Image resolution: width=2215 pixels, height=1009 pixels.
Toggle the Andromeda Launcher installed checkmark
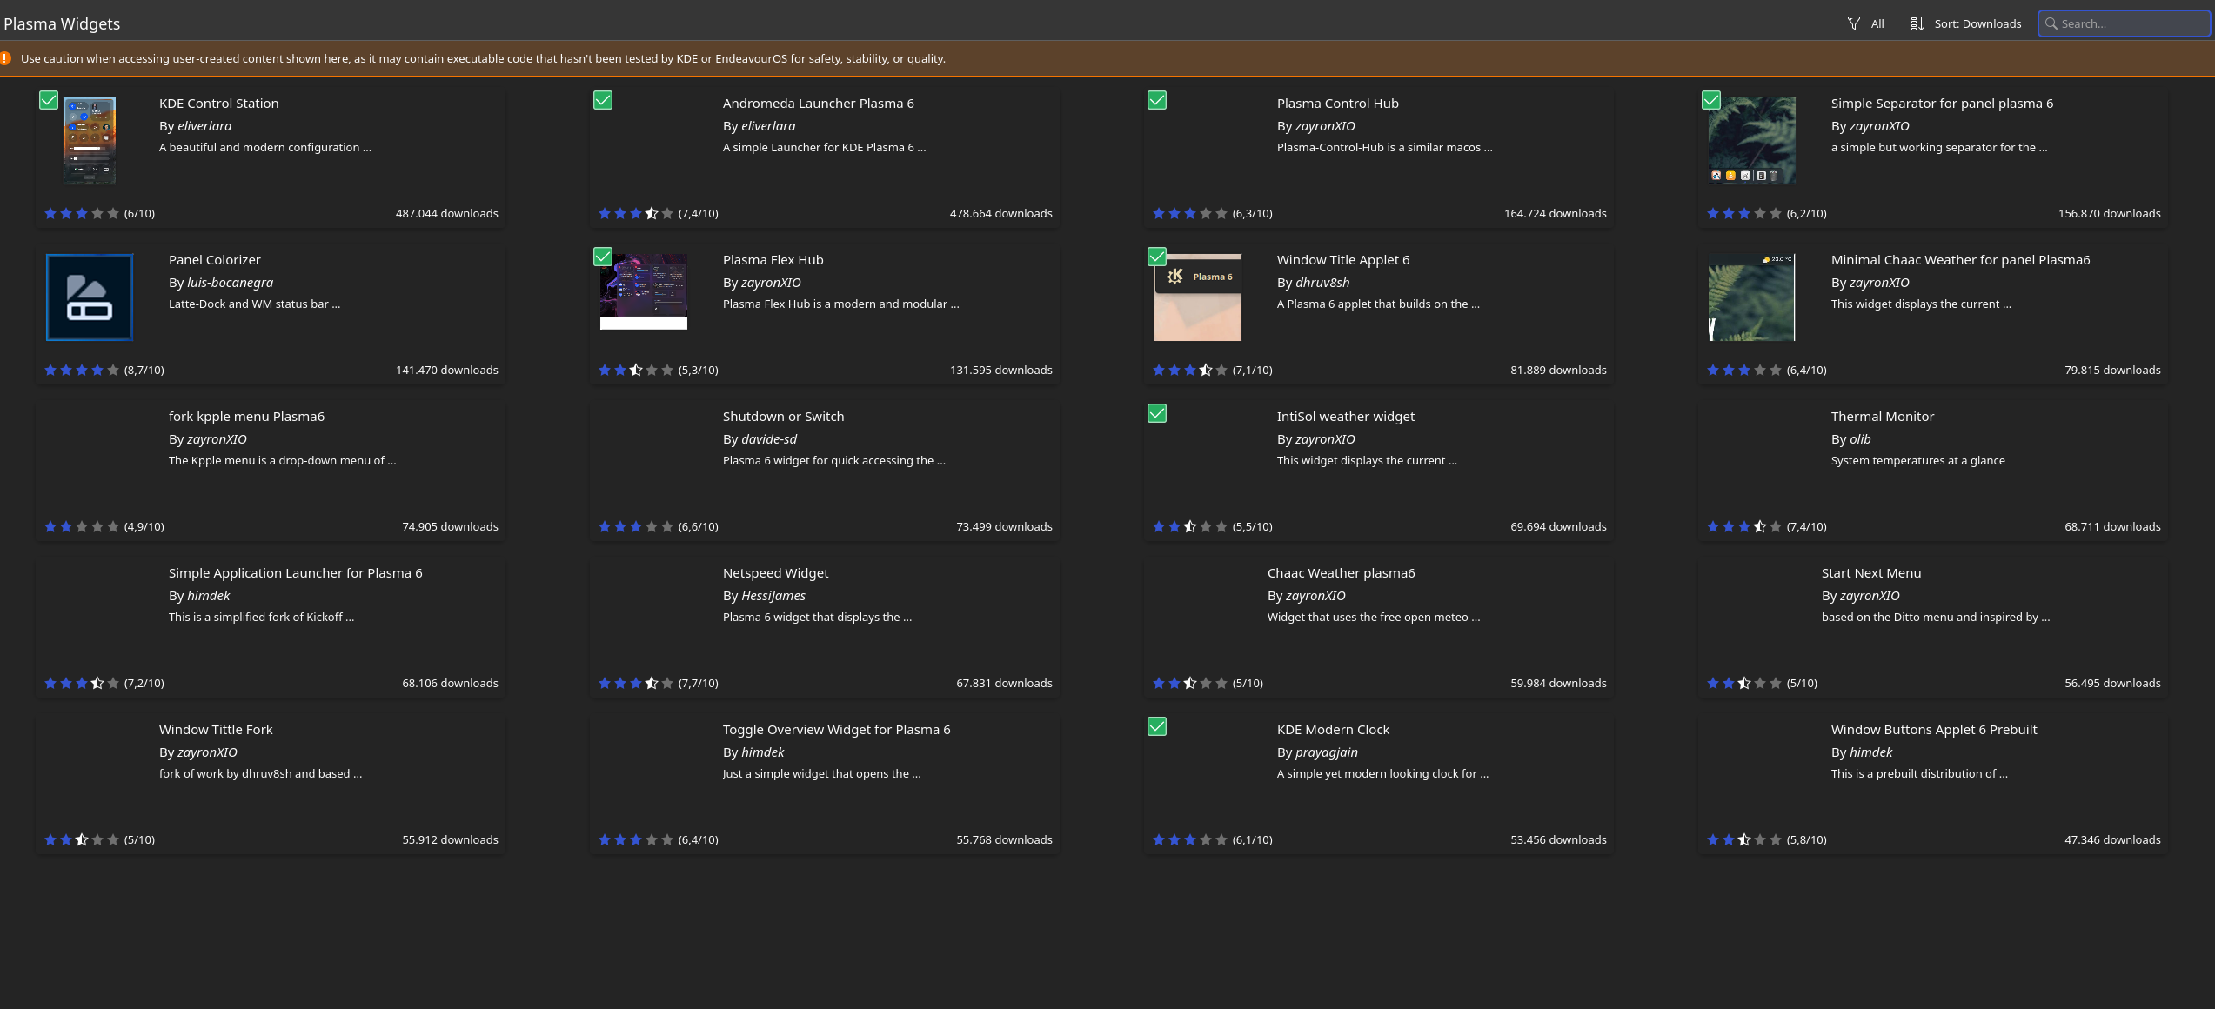tap(603, 100)
